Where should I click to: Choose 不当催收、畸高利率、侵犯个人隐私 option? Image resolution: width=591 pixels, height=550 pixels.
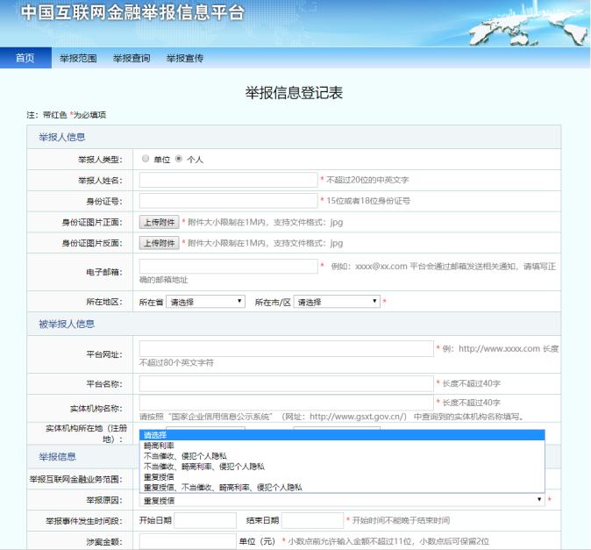(342, 467)
